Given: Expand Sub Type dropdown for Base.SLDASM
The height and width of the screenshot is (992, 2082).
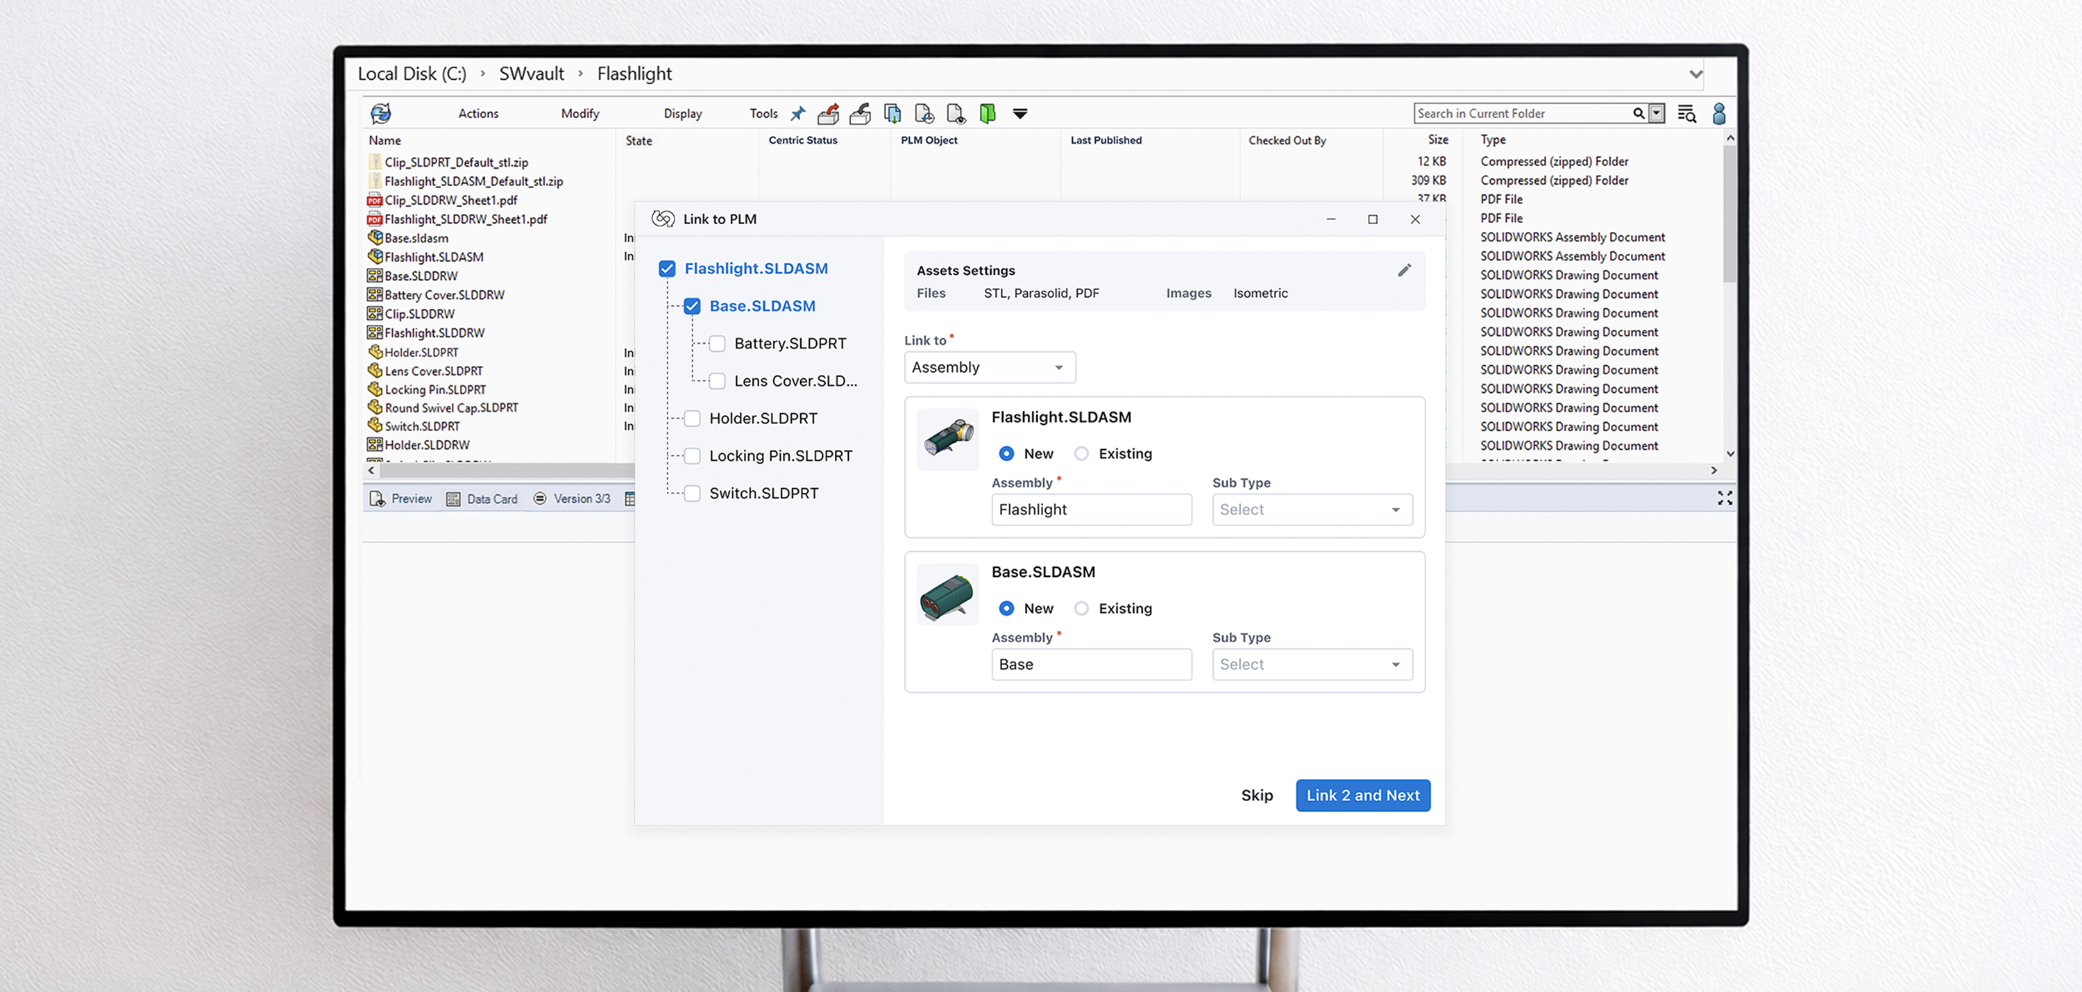Looking at the screenshot, I should point(1312,664).
